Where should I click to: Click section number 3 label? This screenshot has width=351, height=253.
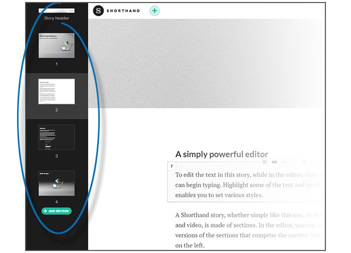pyautogui.click(x=57, y=156)
